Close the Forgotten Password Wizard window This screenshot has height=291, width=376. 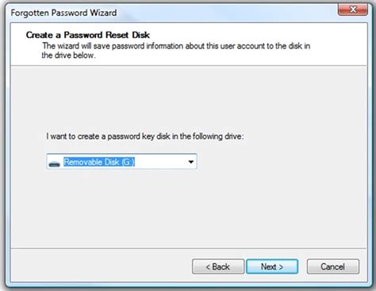[x=353, y=10]
